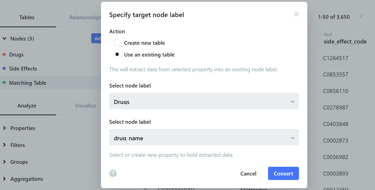Expand the Properties section

4,128
